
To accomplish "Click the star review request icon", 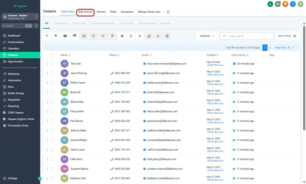I will click(122, 36).
